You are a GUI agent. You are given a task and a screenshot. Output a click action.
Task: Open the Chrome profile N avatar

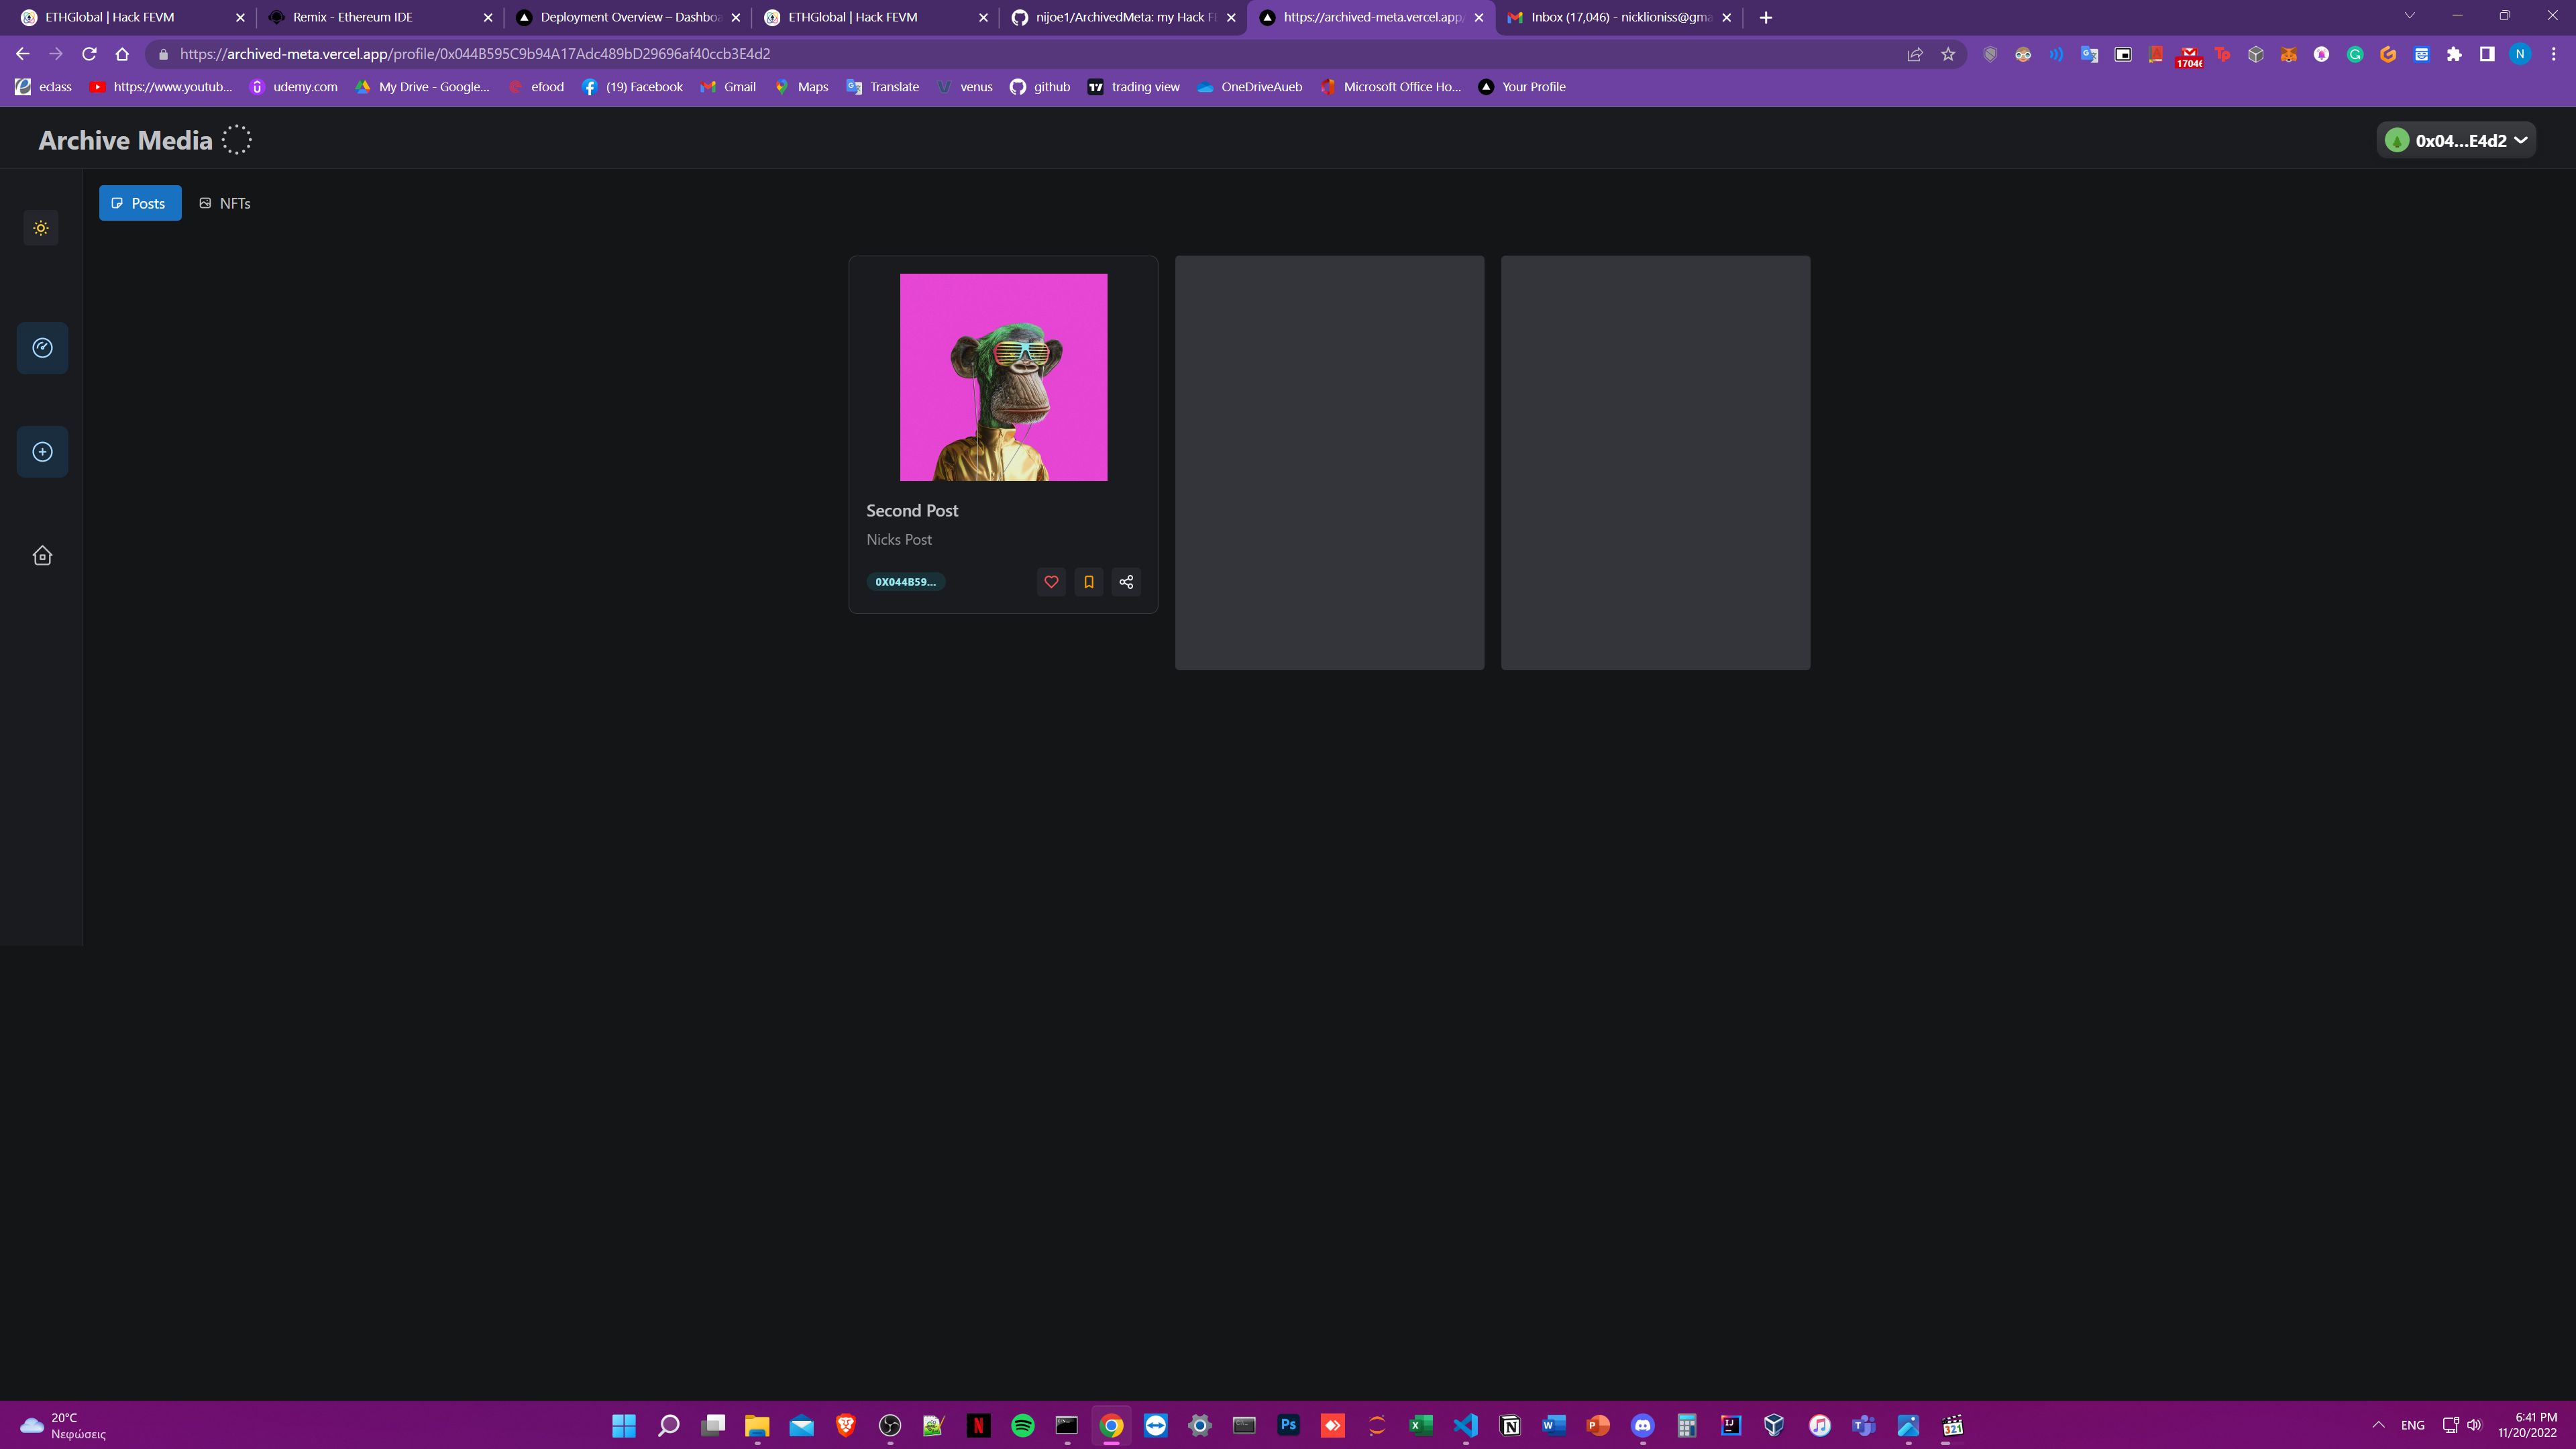2520,54
